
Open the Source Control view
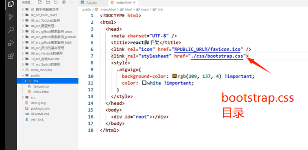(11, 17)
